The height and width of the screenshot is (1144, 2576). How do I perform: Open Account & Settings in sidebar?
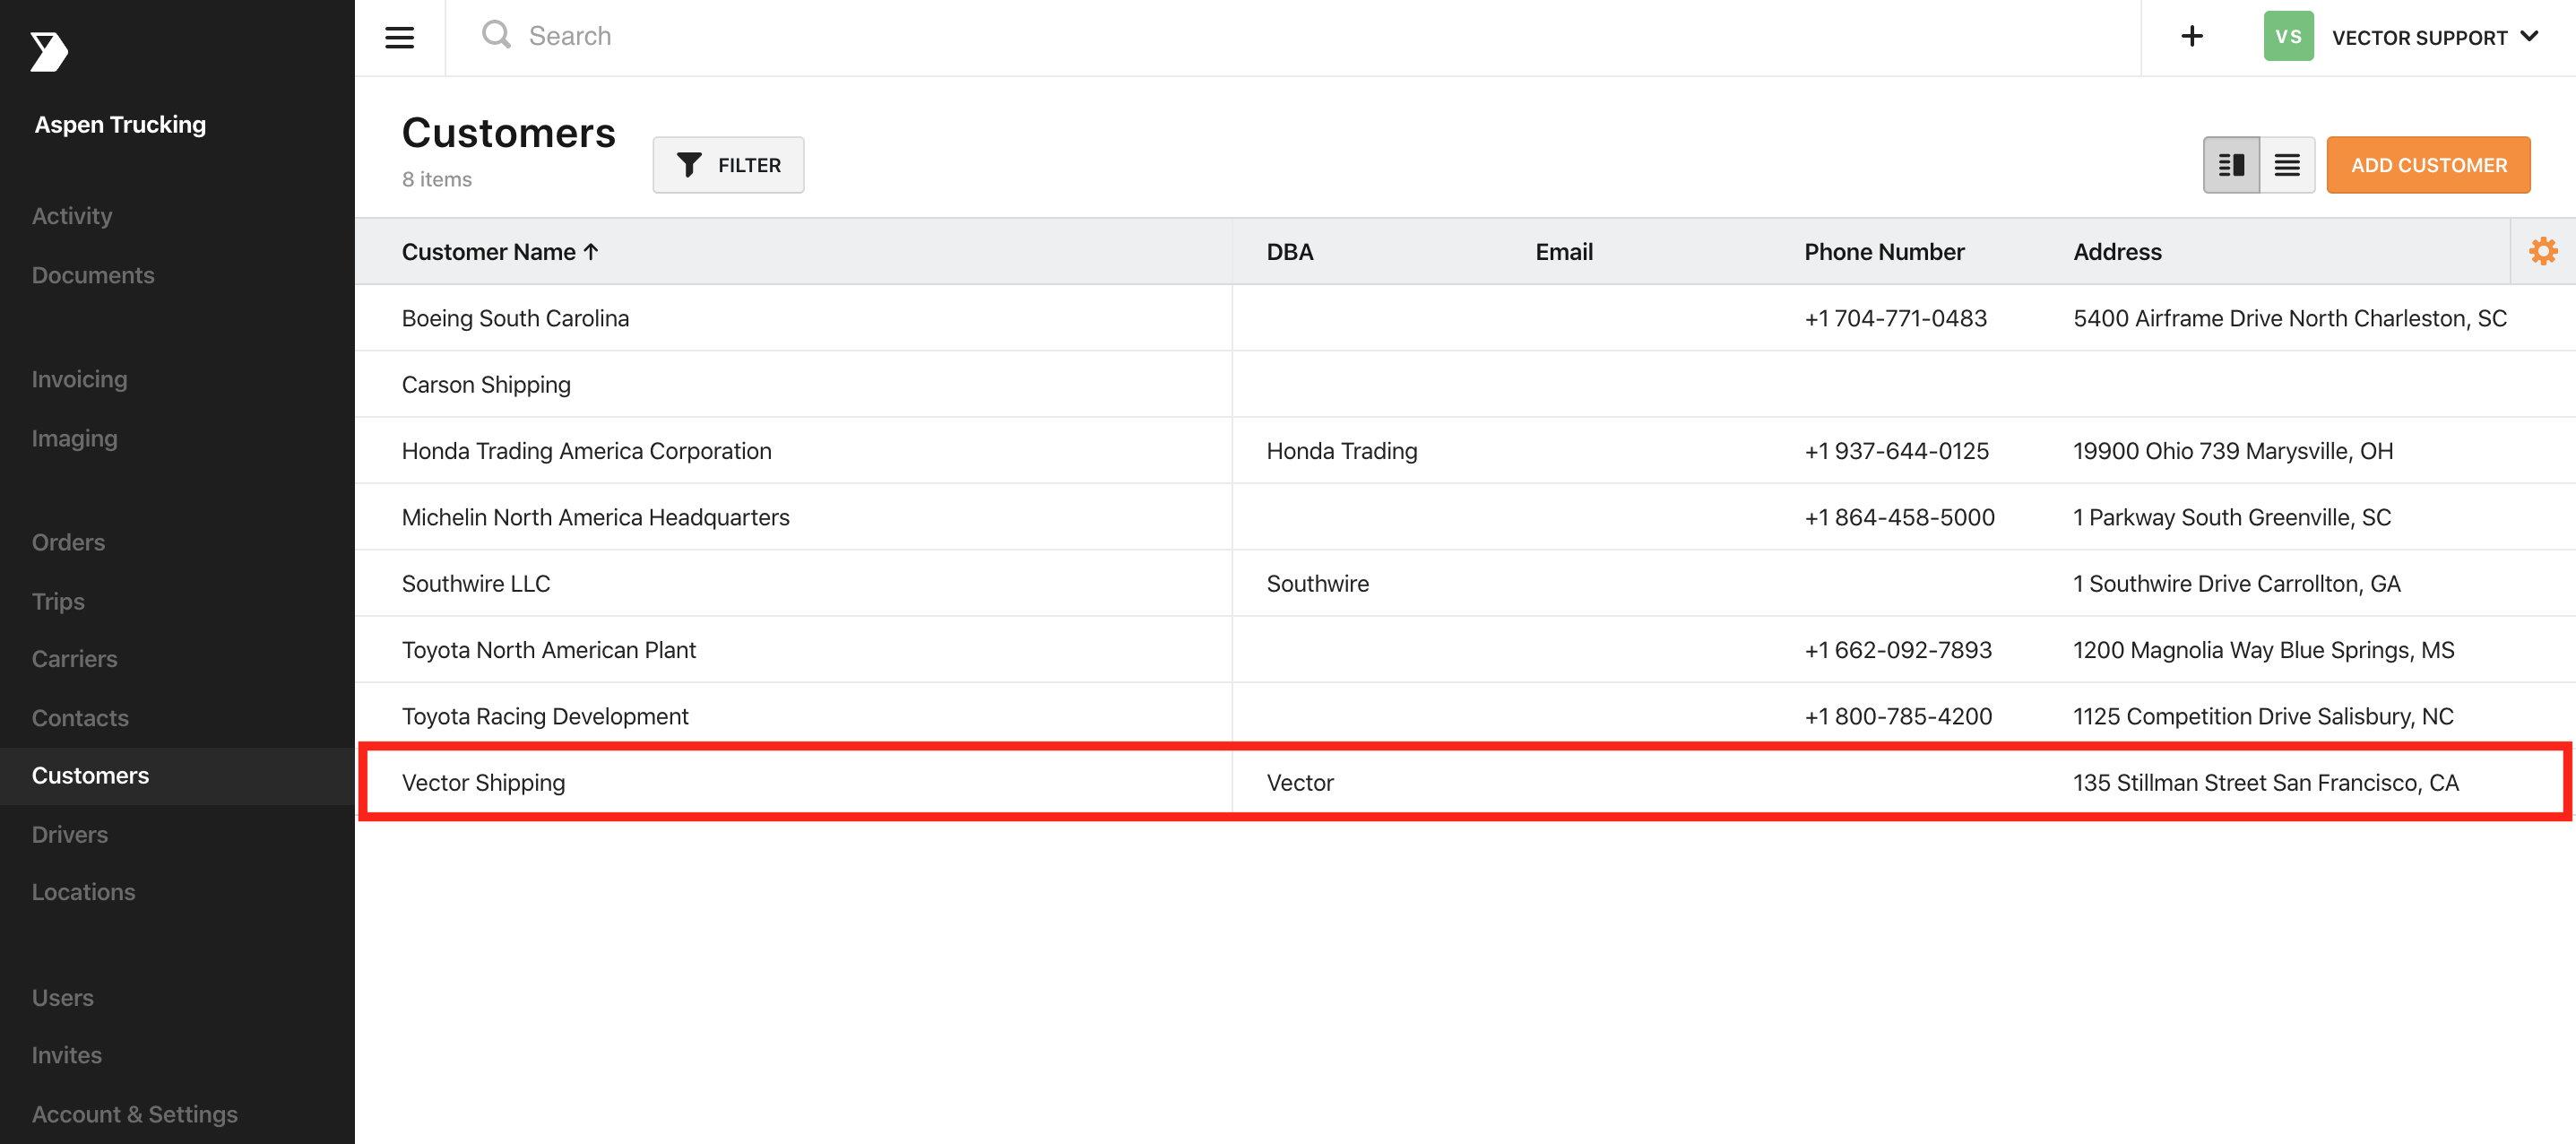coord(135,1114)
